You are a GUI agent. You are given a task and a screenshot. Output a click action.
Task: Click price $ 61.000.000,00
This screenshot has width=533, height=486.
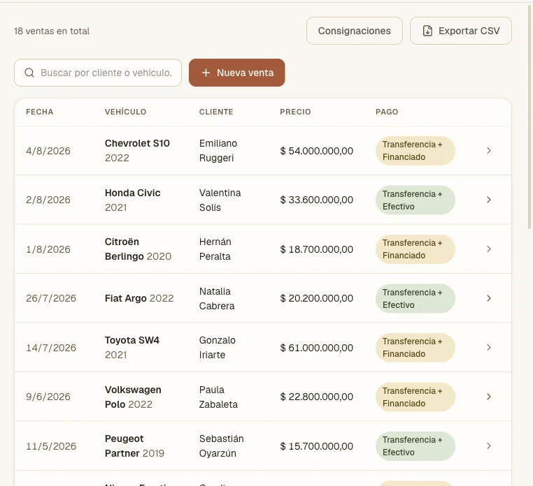316,348
